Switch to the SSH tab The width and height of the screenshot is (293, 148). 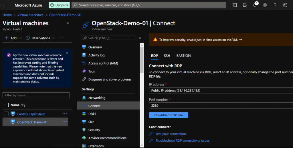(167, 56)
